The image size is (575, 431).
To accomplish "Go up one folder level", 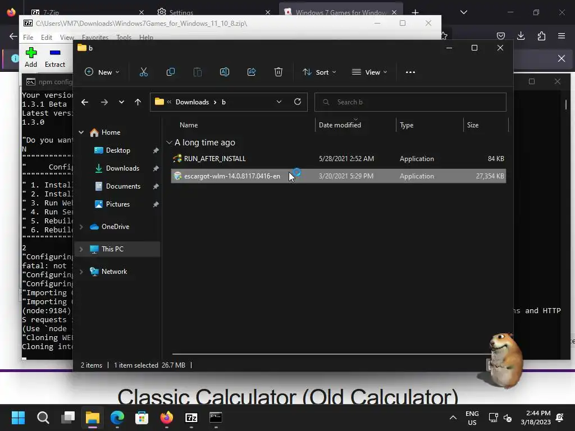I will click(138, 102).
